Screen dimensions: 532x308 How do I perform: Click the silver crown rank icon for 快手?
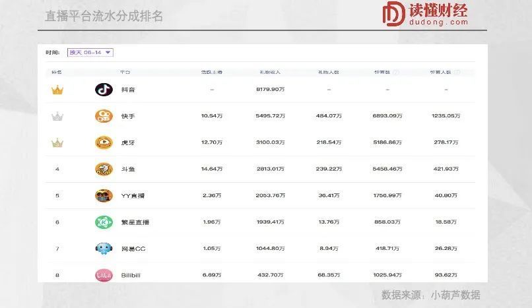click(x=57, y=116)
